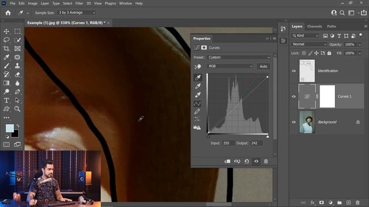Open the Plugins menu
This screenshot has height=207, width=369.
pyautogui.click(x=110, y=3)
